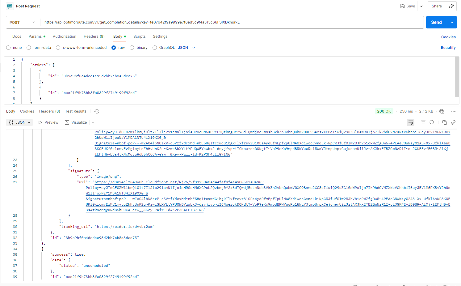Search within the response body
461x286 pixels.
click(x=432, y=122)
